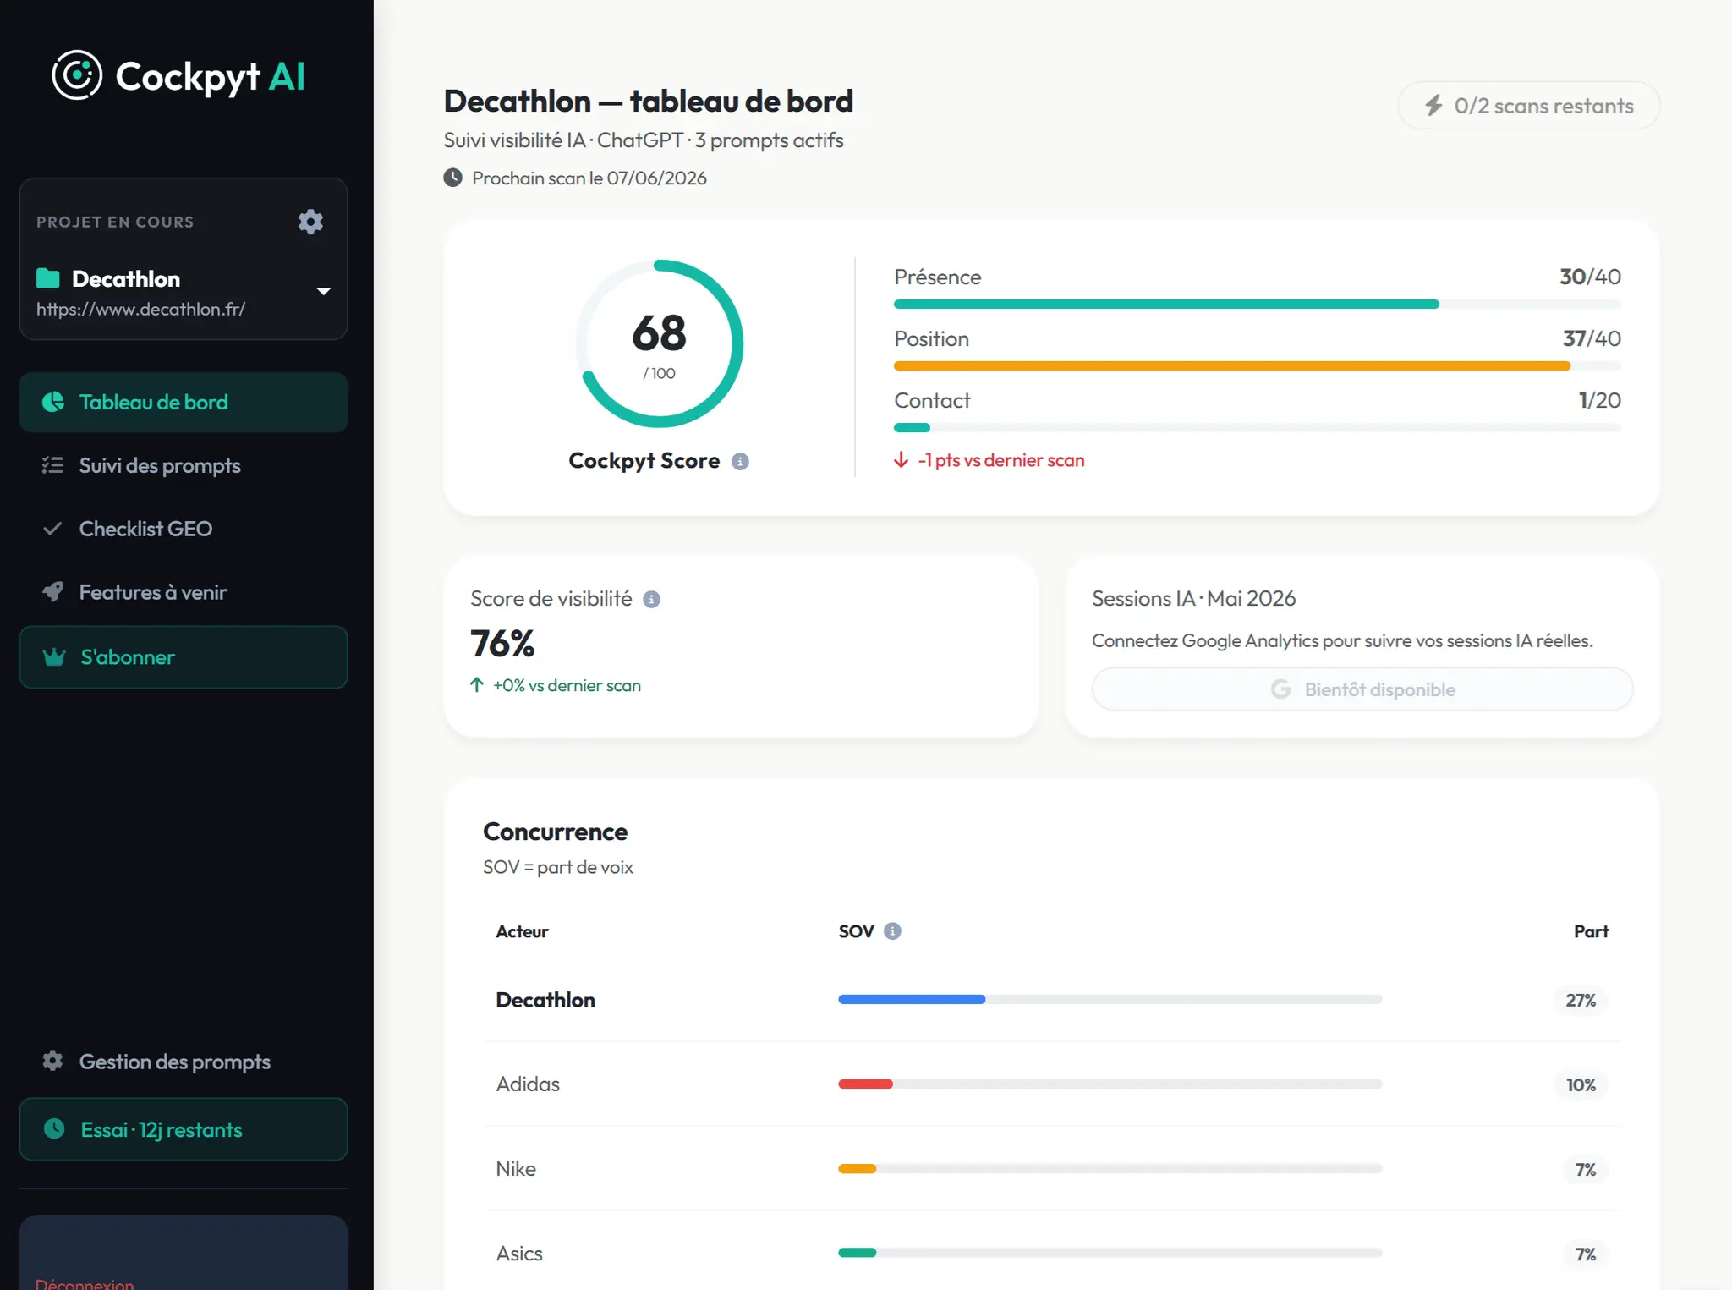Select the Nike competitor name
The width and height of the screenshot is (1732, 1290).
coord(516,1169)
